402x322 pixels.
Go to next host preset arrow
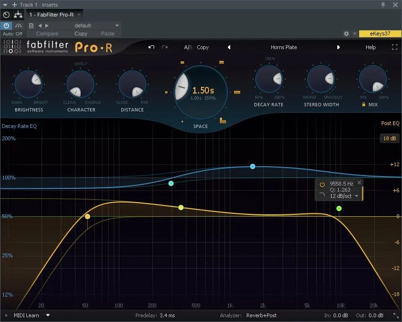(47, 25)
